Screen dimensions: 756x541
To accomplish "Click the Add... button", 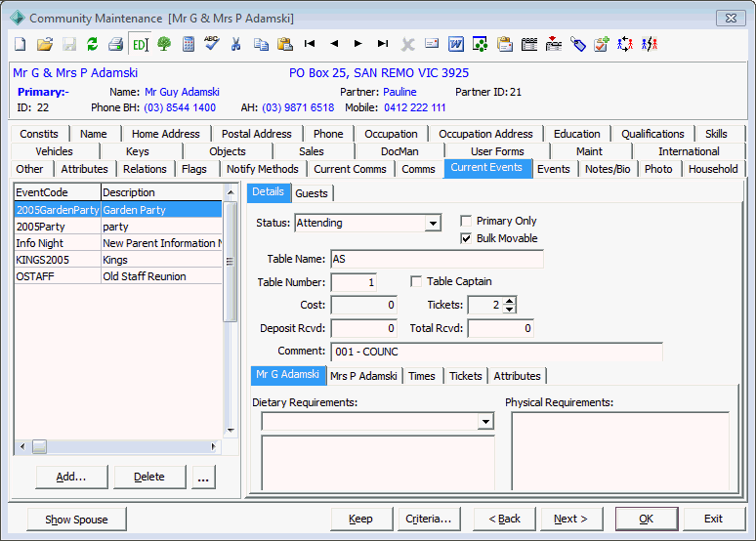I will point(71,477).
